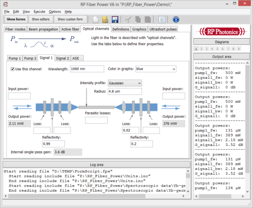
Task: Click the text document lines icon
Action: click(162, 19)
